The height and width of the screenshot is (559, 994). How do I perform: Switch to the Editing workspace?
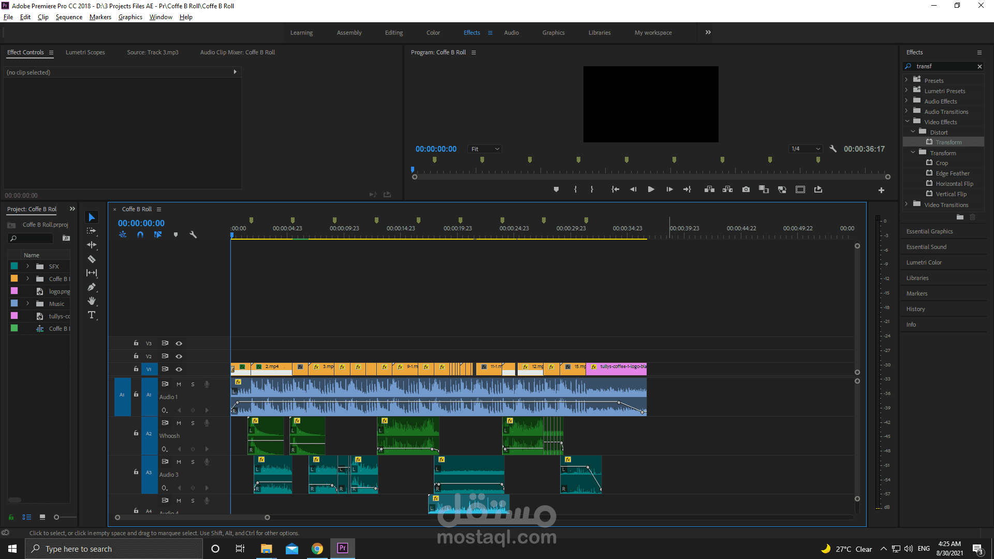[393, 33]
